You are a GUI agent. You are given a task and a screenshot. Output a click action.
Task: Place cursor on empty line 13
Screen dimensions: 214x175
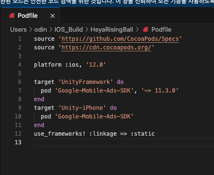pos(124,142)
